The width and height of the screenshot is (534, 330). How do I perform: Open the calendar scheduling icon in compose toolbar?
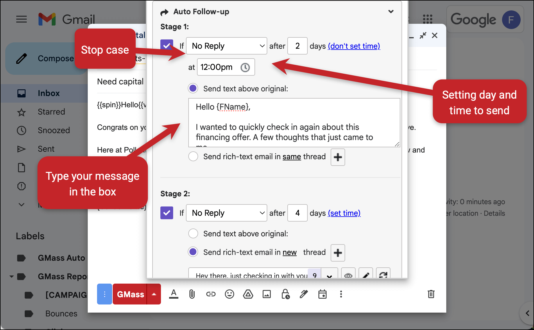[x=322, y=294]
